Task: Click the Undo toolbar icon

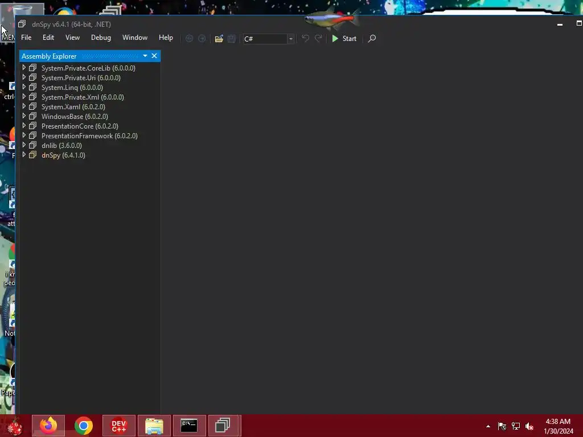Action: point(305,38)
